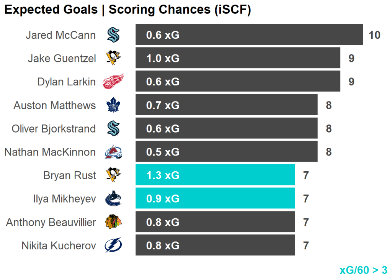Select the Auston Matthews player name
Image resolution: width=392 pixels, height=280 pixels.
click(55, 105)
